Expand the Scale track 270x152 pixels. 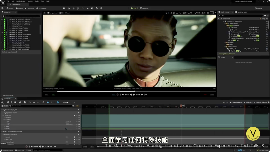point(4,126)
